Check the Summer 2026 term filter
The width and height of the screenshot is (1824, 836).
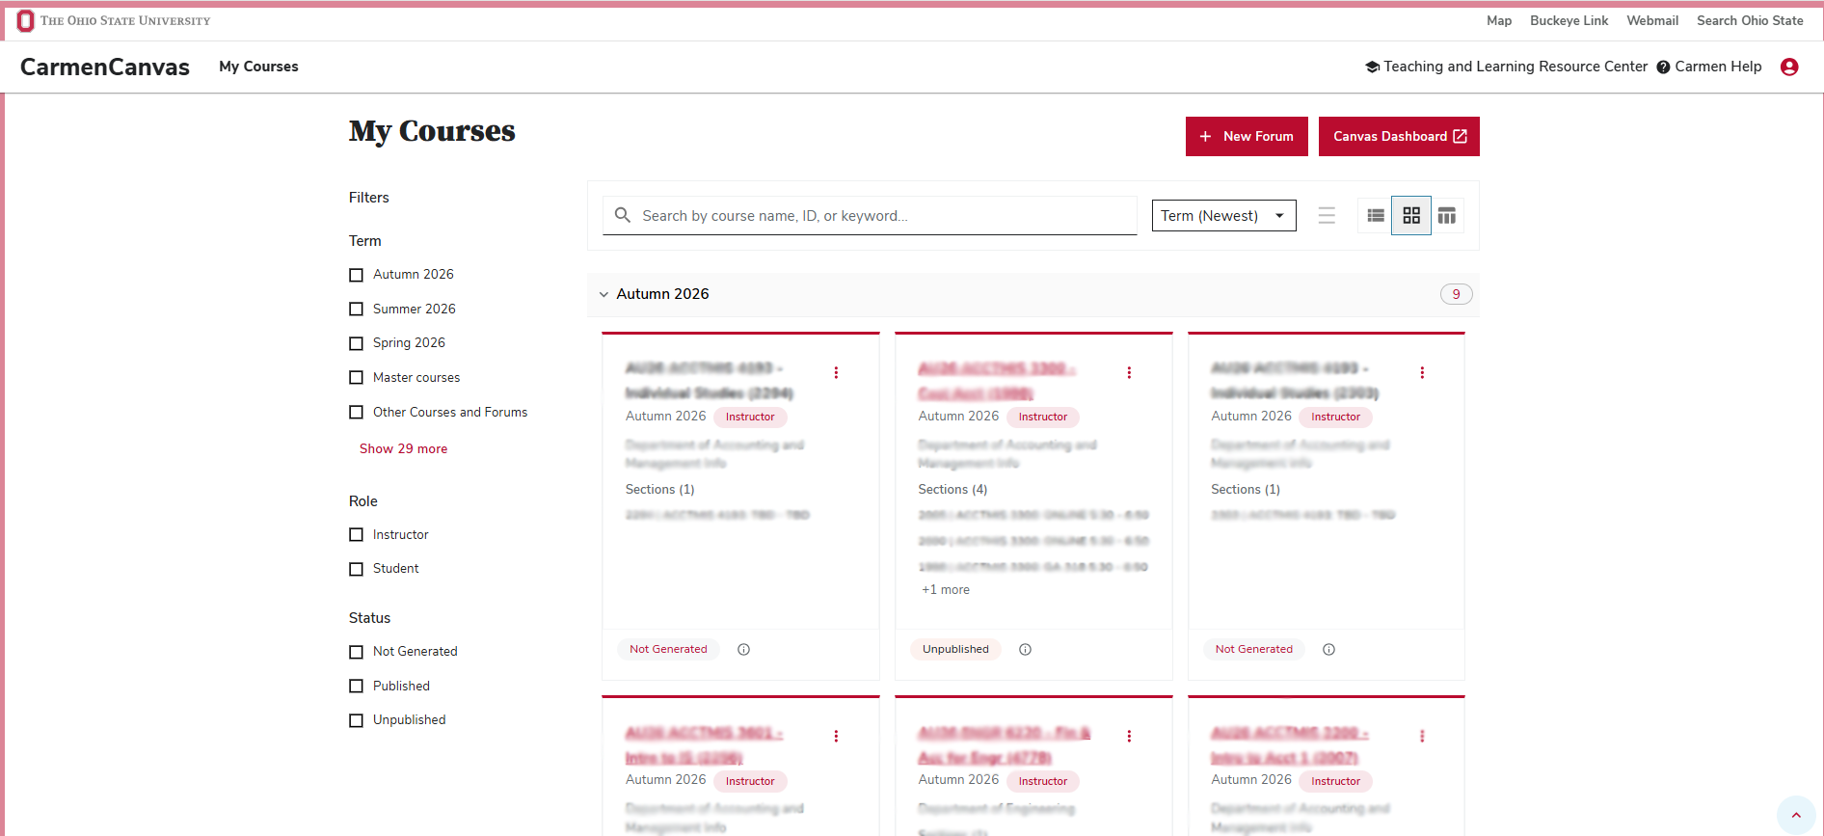tap(356, 309)
